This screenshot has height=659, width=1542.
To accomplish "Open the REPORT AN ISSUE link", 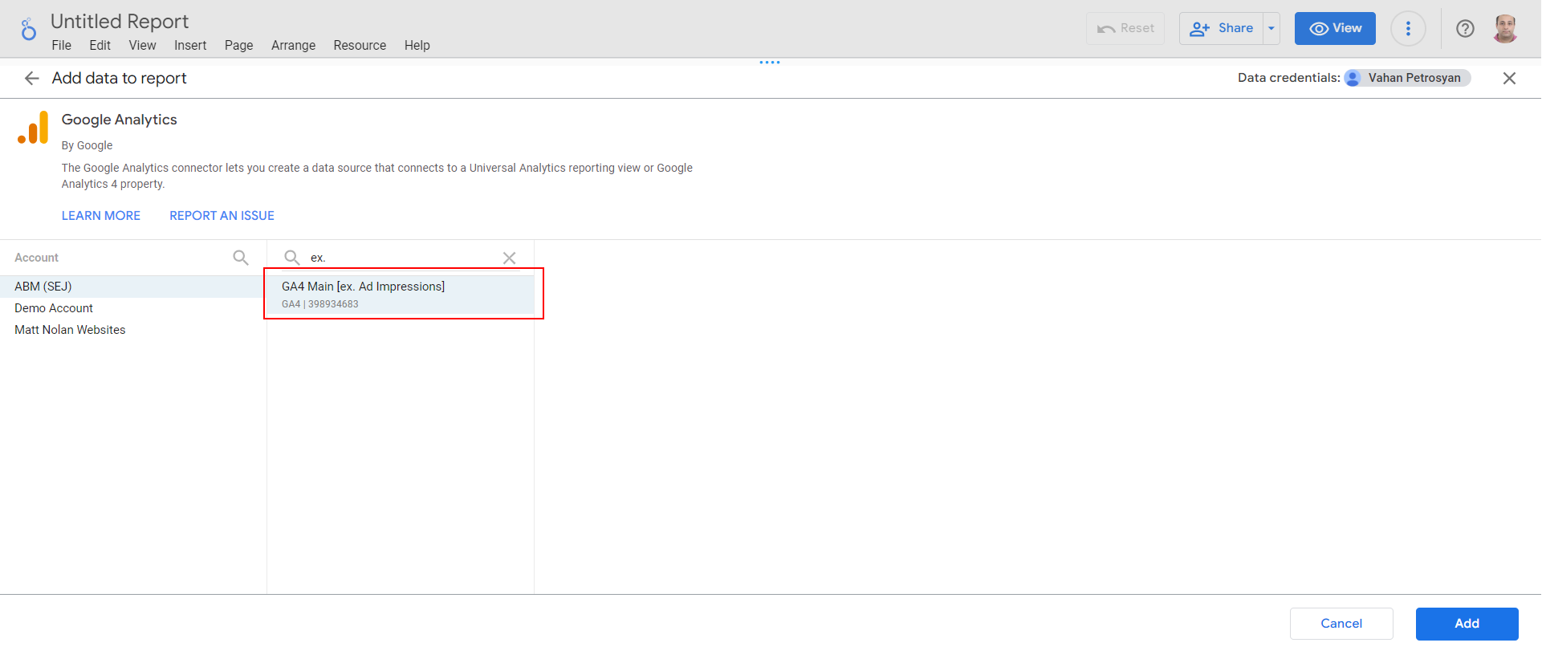I will 222,216.
